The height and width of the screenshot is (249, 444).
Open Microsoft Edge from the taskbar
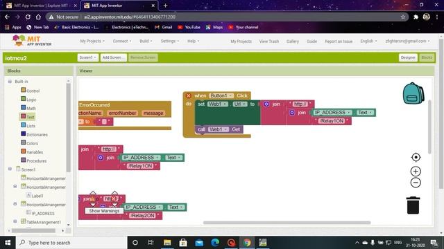[215, 243]
